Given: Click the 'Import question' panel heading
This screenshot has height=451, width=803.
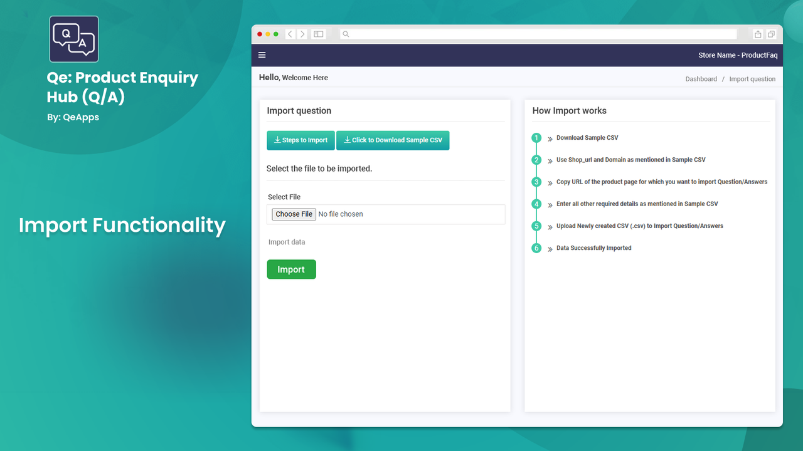Looking at the screenshot, I should pos(299,111).
